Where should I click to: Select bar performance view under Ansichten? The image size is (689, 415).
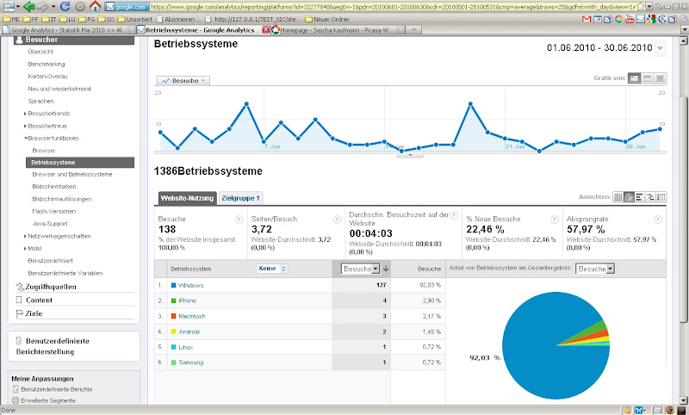[639, 197]
